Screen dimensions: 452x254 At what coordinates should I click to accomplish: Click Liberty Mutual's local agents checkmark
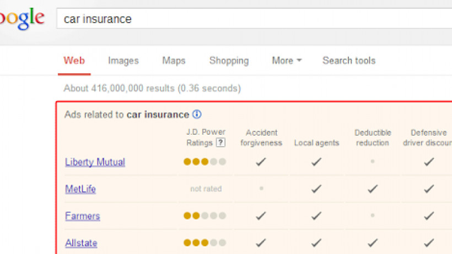(316, 162)
